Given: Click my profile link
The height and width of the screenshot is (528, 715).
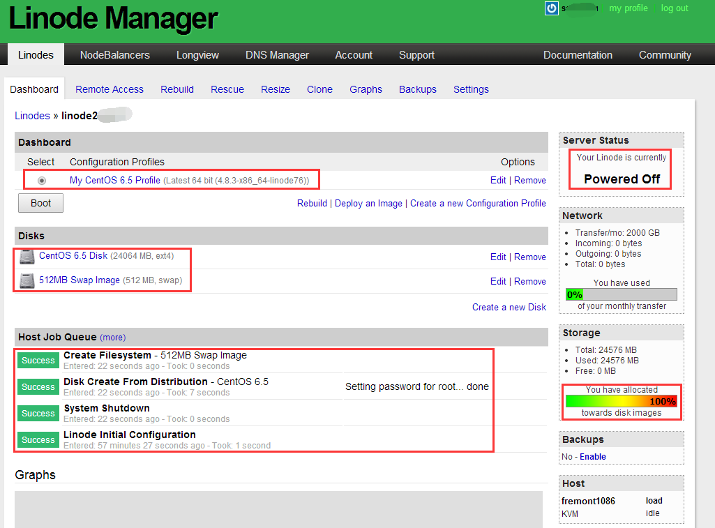Looking at the screenshot, I should pos(629,8).
